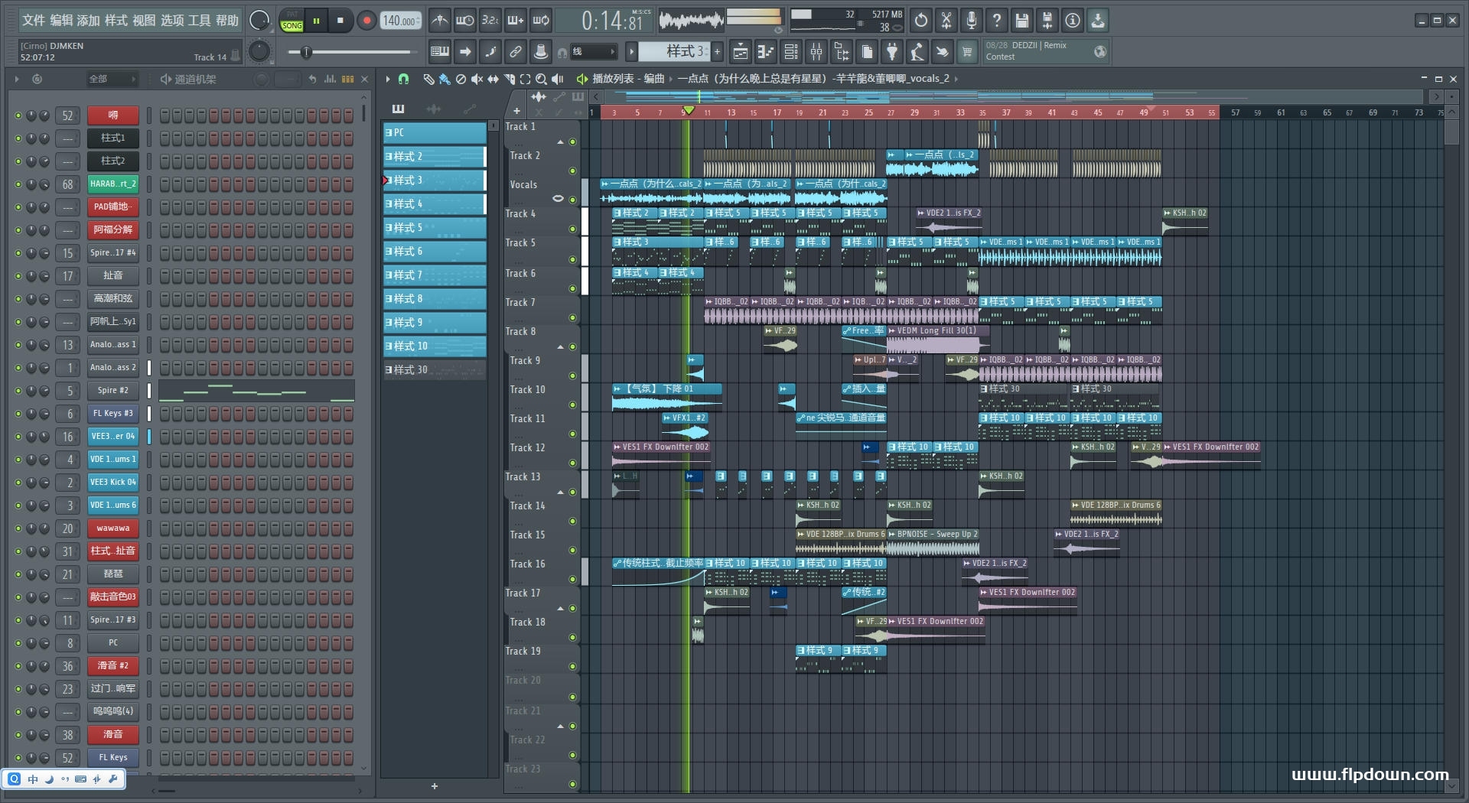
Task: Click the metronome toggle icon
Action: coord(439,21)
